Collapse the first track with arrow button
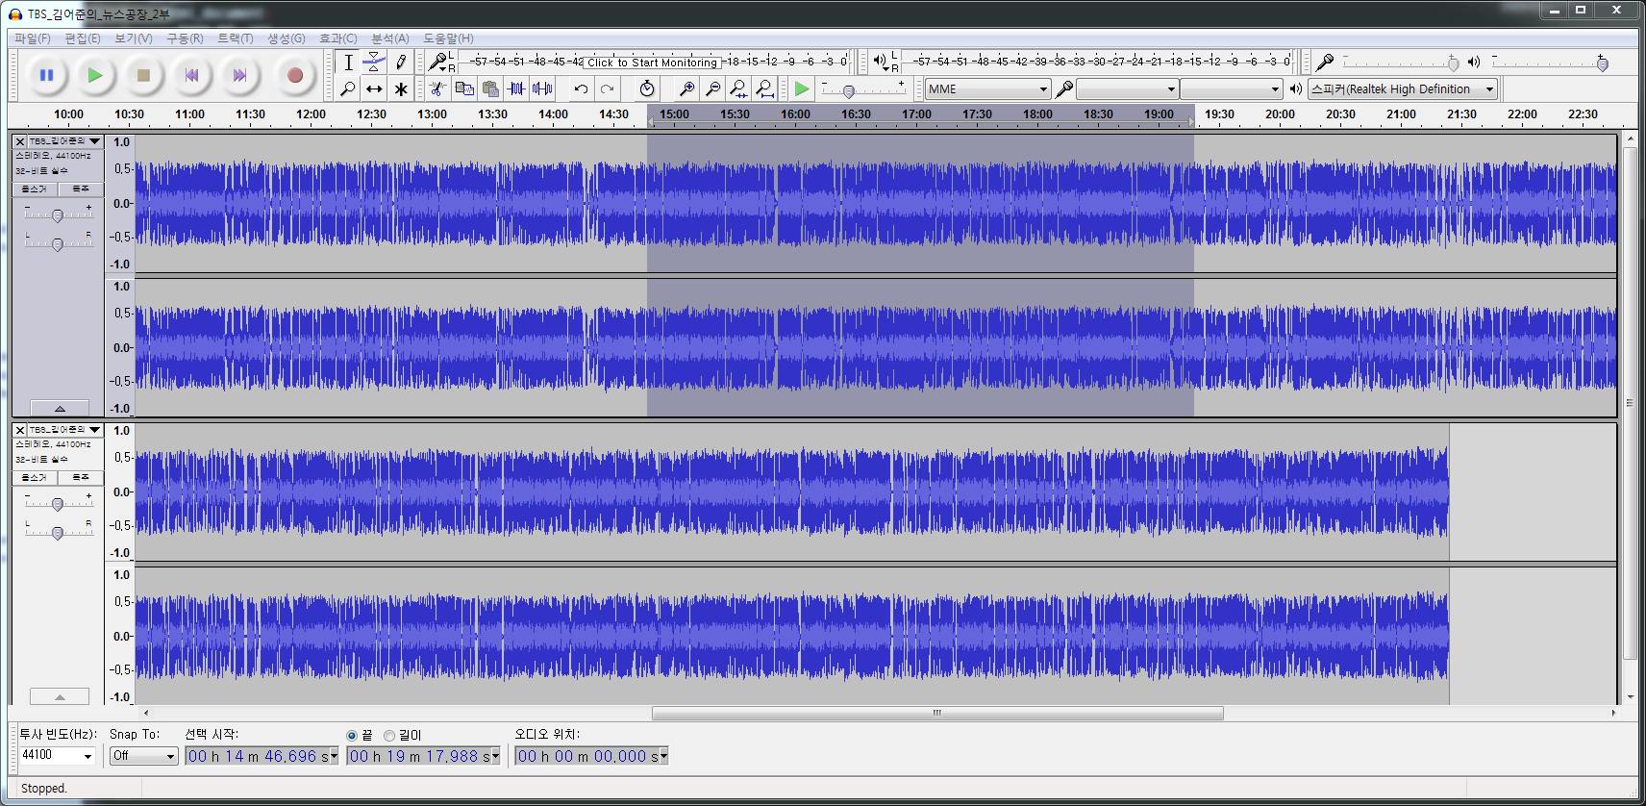Image resolution: width=1646 pixels, height=806 pixels. 60,408
